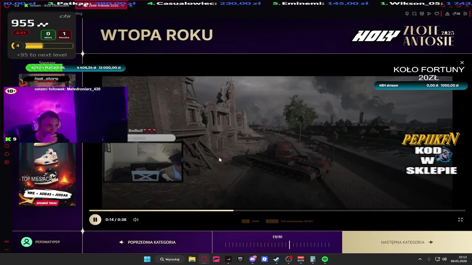Viewport: 472px width, 265px height.
Task: Click the Wyszukaj taskbar search box
Action: click(x=170, y=259)
